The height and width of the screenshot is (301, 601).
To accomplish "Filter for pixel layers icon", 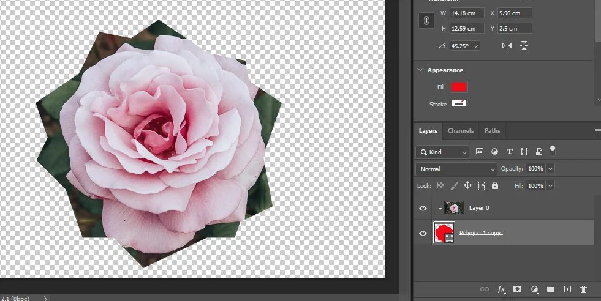I will tap(480, 152).
